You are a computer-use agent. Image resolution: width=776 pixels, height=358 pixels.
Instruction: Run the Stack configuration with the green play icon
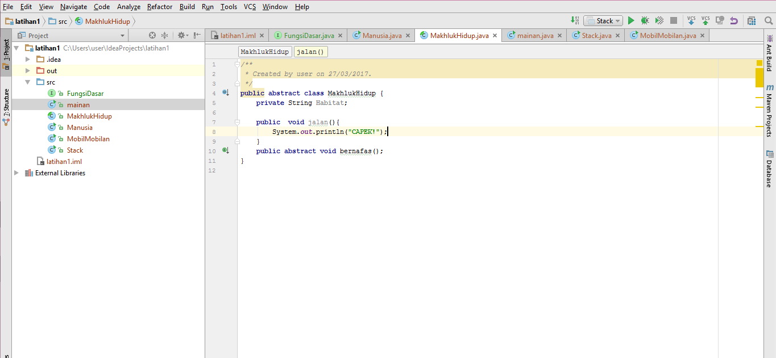[631, 20]
